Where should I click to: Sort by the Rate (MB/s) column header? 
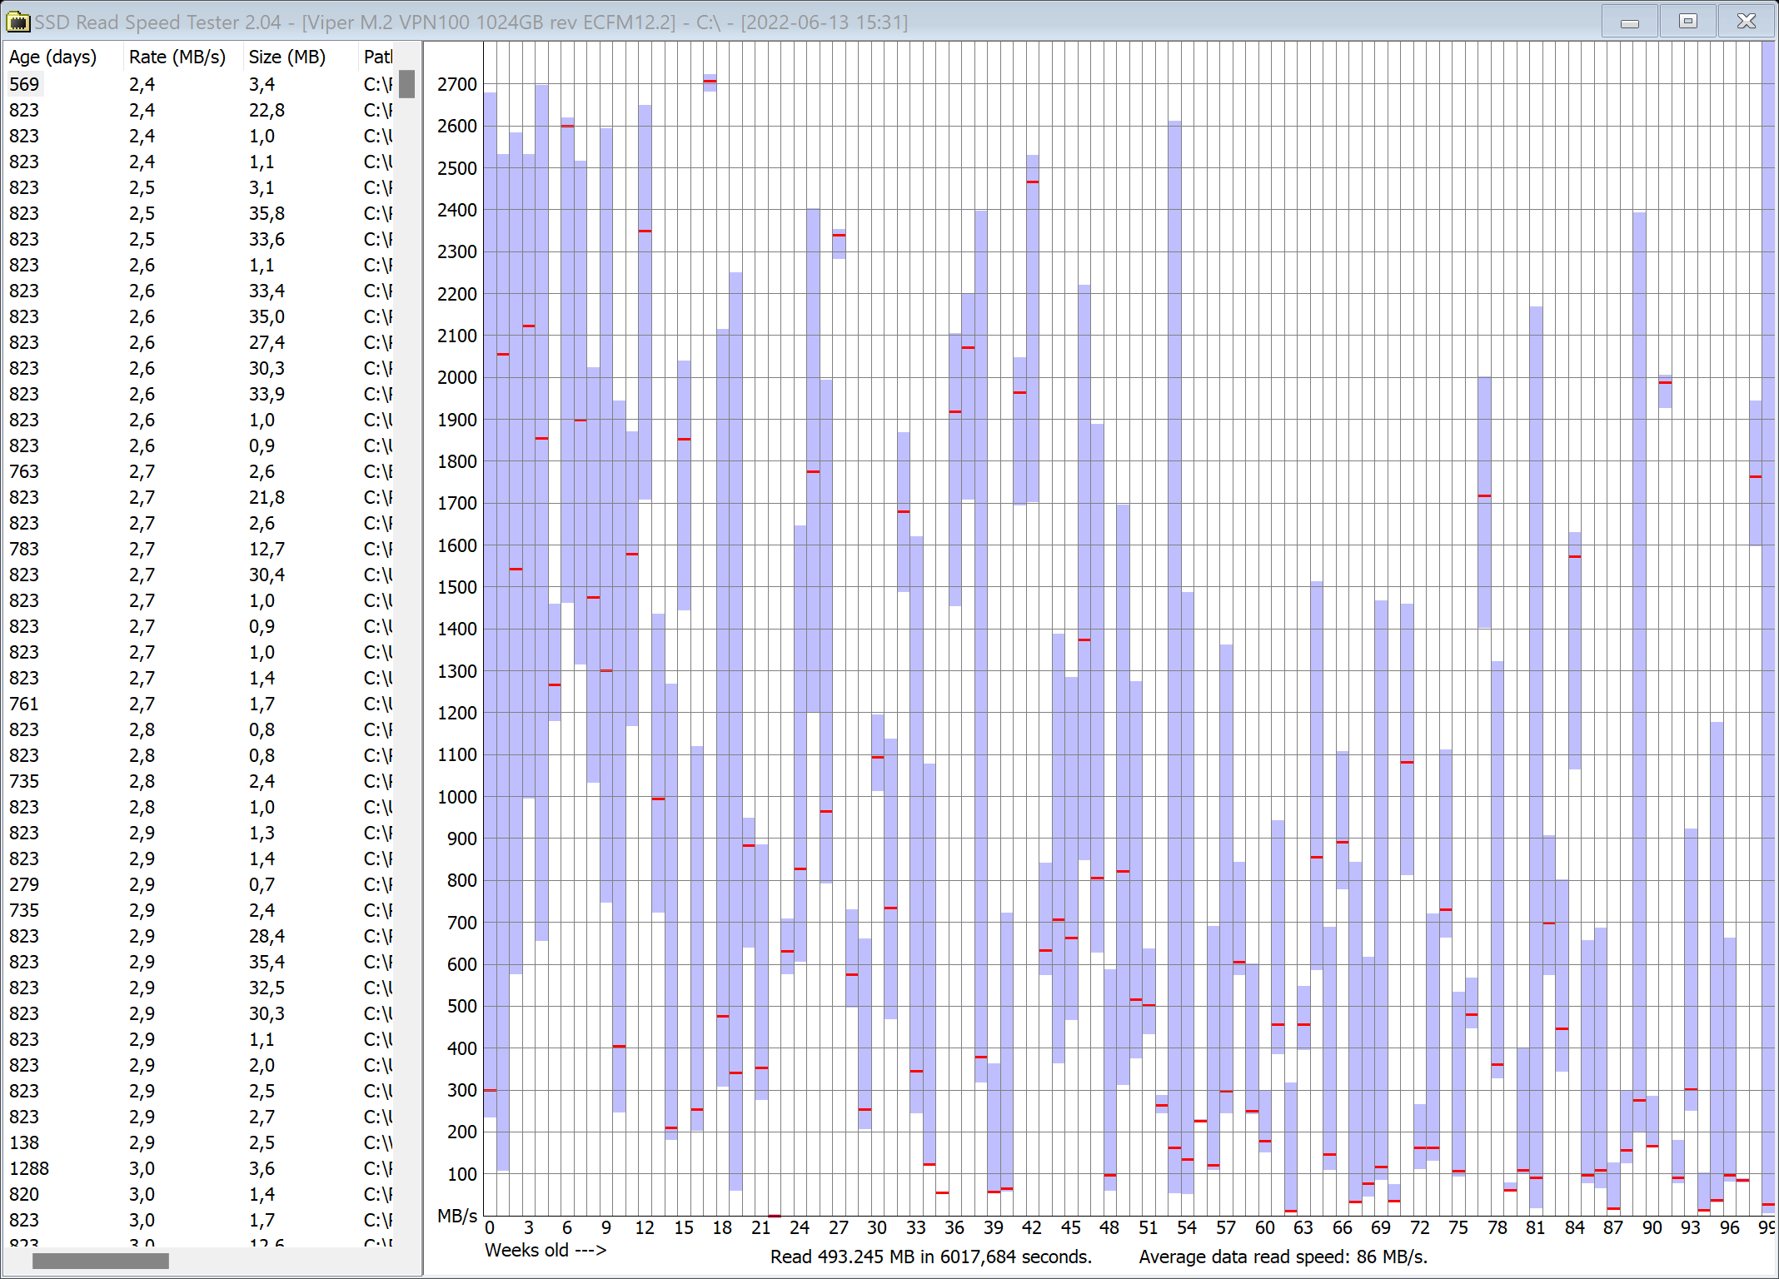[x=177, y=57]
